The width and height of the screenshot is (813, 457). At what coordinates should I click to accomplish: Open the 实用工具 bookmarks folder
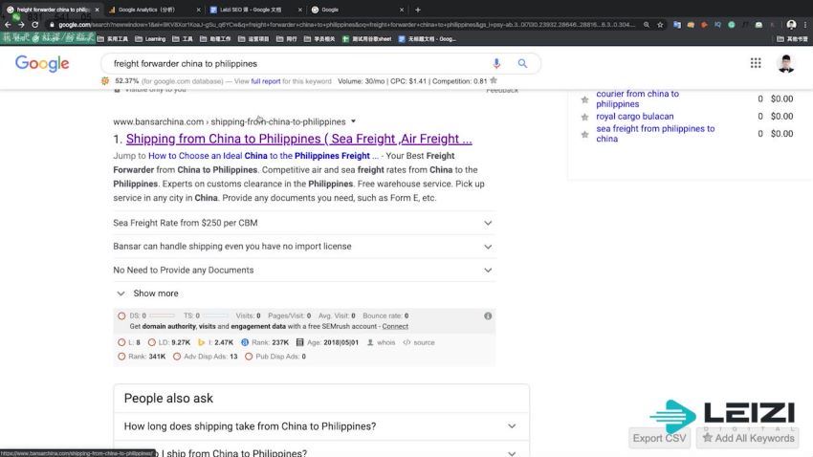113,39
